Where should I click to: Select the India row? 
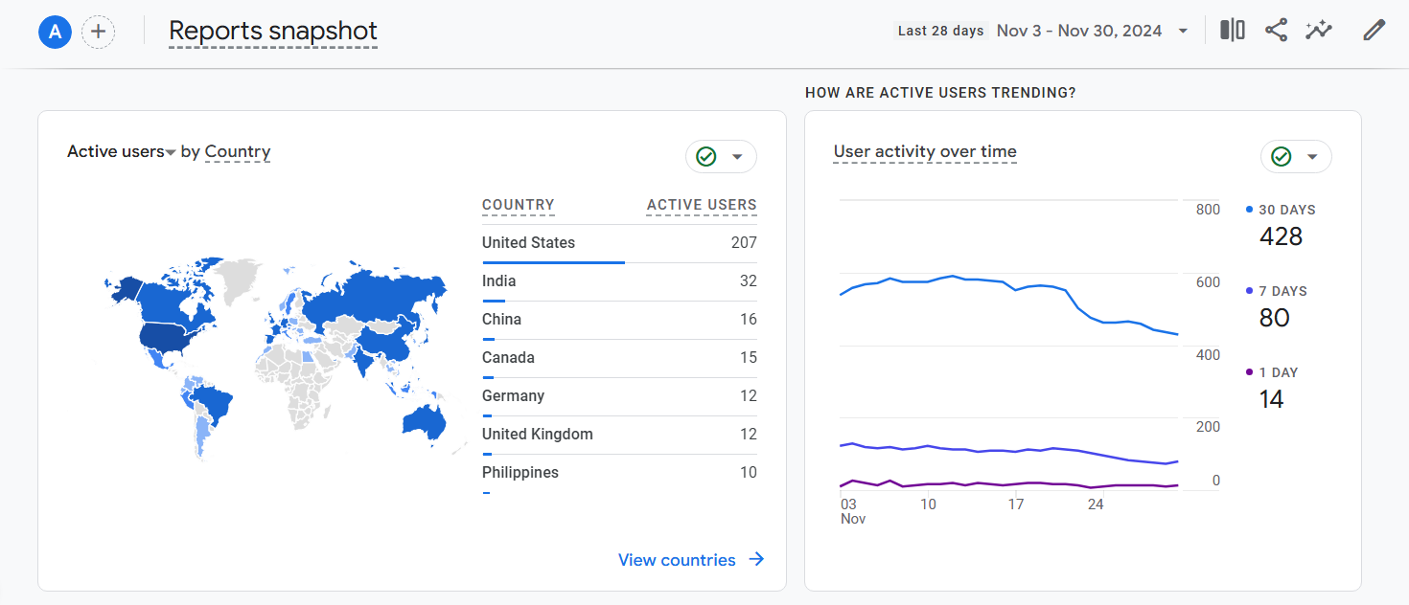point(619,281)
